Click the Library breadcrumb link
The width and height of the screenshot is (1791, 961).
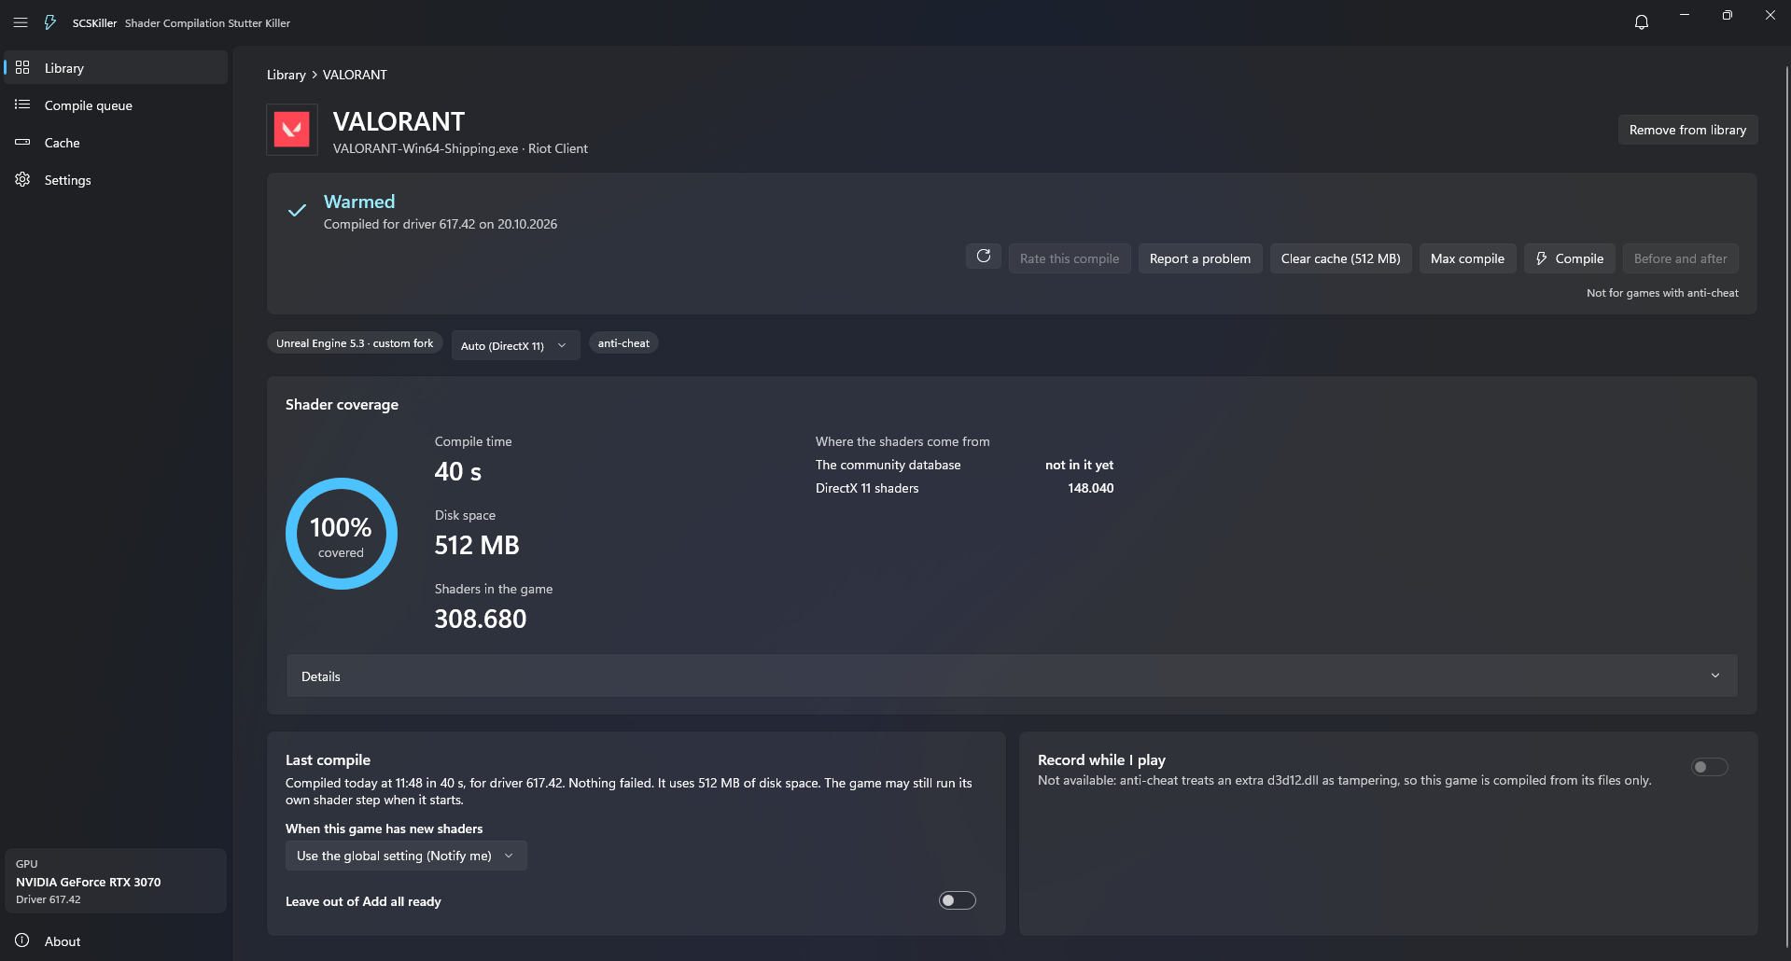point(287,75)
